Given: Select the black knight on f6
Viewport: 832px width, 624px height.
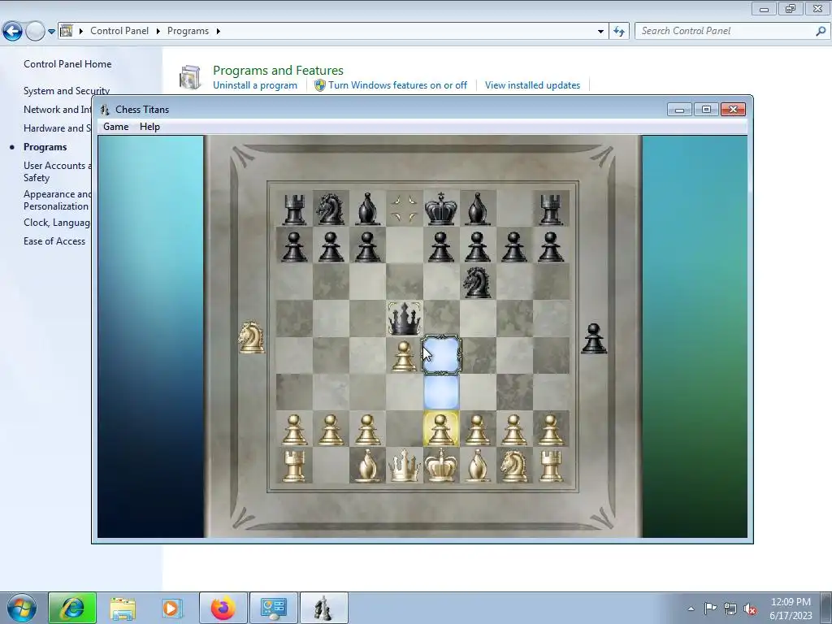Looking at the screenshot, I should click(x=477, y=282).
